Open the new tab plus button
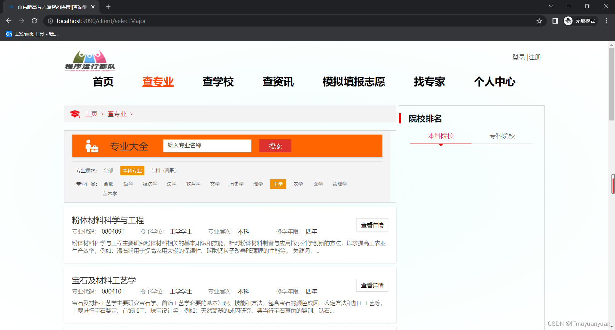 click(x=108, y=7)
